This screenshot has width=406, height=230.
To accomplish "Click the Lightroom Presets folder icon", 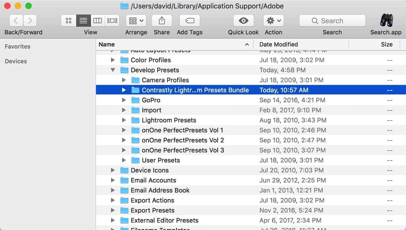I will point(135,120).
